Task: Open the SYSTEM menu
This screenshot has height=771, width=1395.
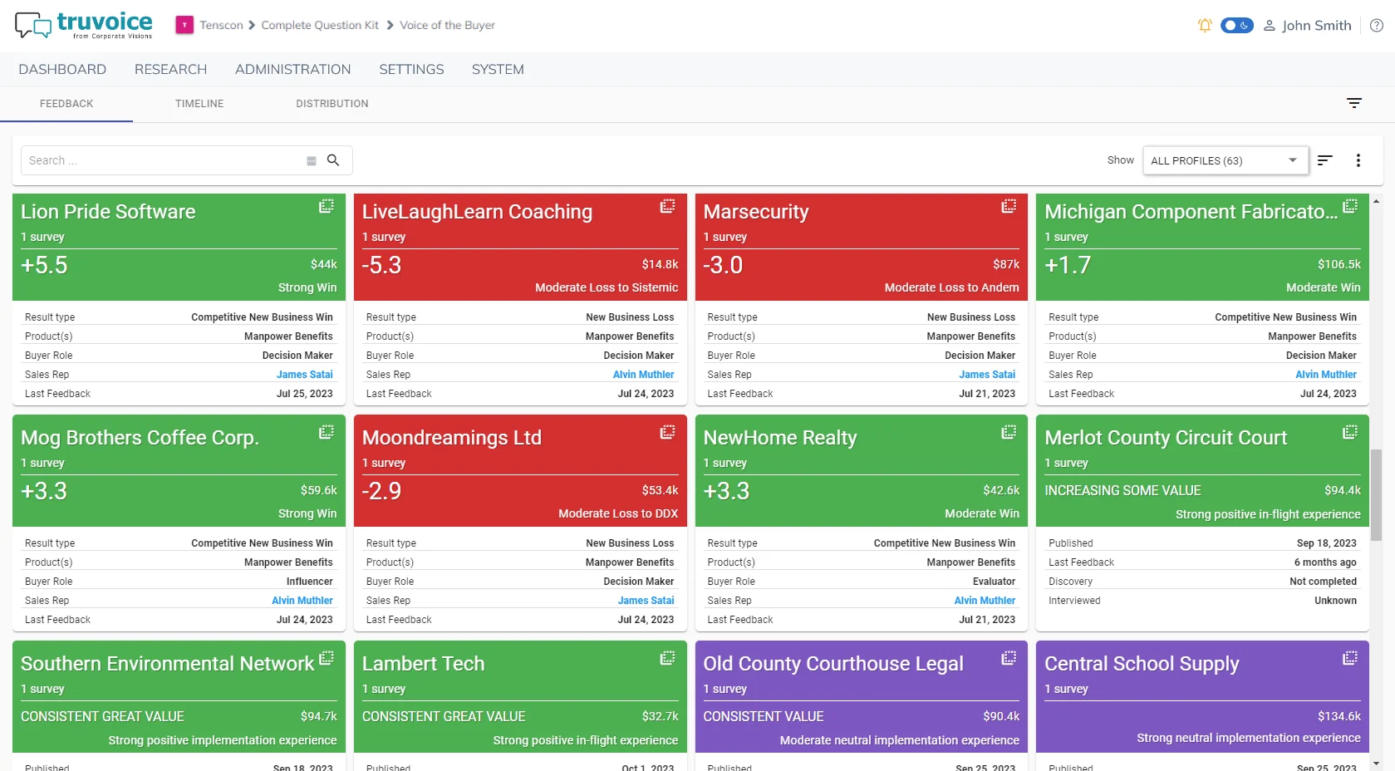Action: tap(498, 70)
